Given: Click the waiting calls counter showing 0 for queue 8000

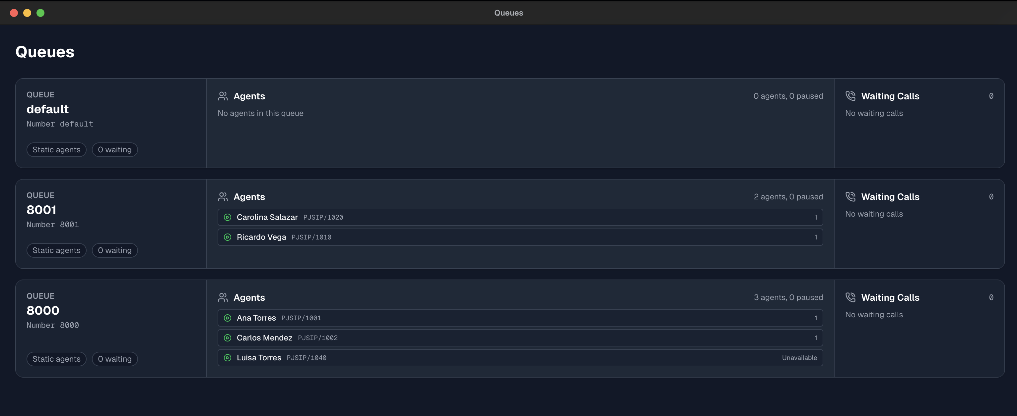Looking at the screenshot, I should tap(991, 298).
